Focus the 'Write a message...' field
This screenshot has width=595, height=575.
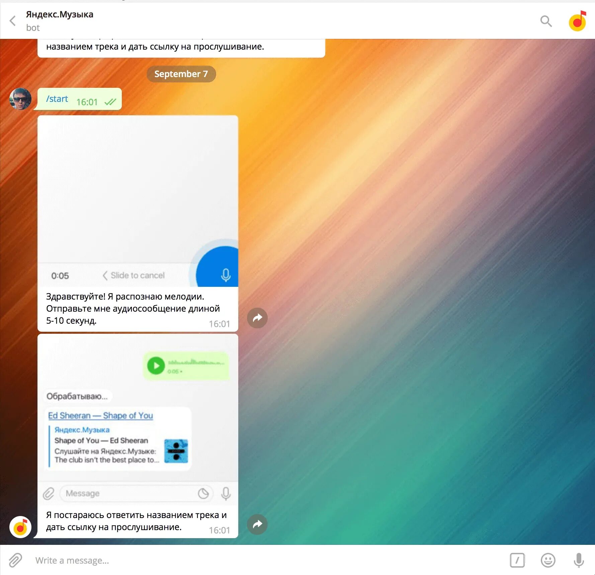[x=268, y=560]
